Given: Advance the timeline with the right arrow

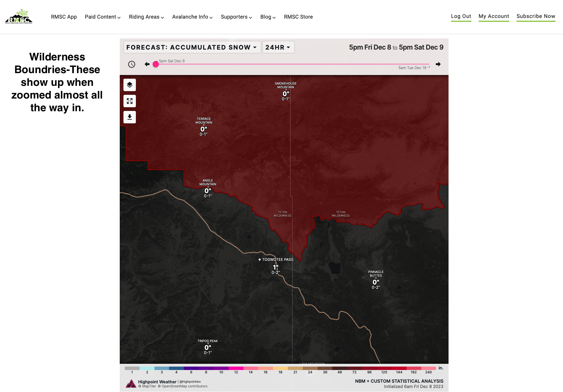Looking at the screenshot, I should click(x=438, y=64).
